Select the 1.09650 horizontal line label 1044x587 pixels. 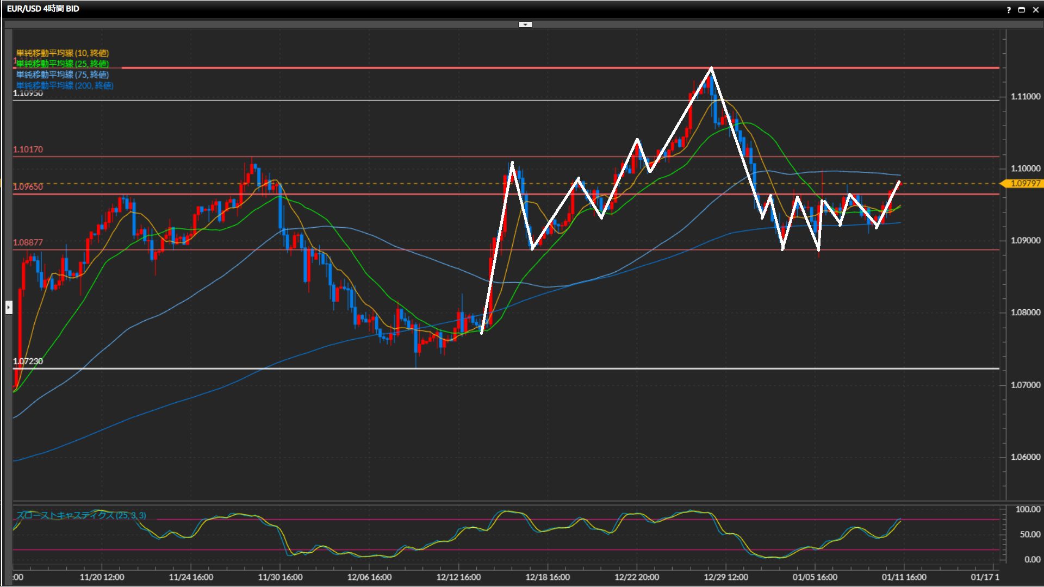28,187
